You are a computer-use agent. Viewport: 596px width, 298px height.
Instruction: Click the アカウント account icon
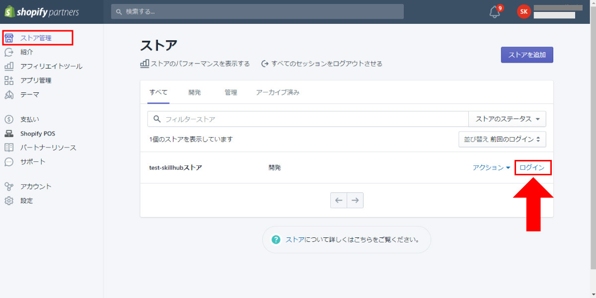pos(9,187)
